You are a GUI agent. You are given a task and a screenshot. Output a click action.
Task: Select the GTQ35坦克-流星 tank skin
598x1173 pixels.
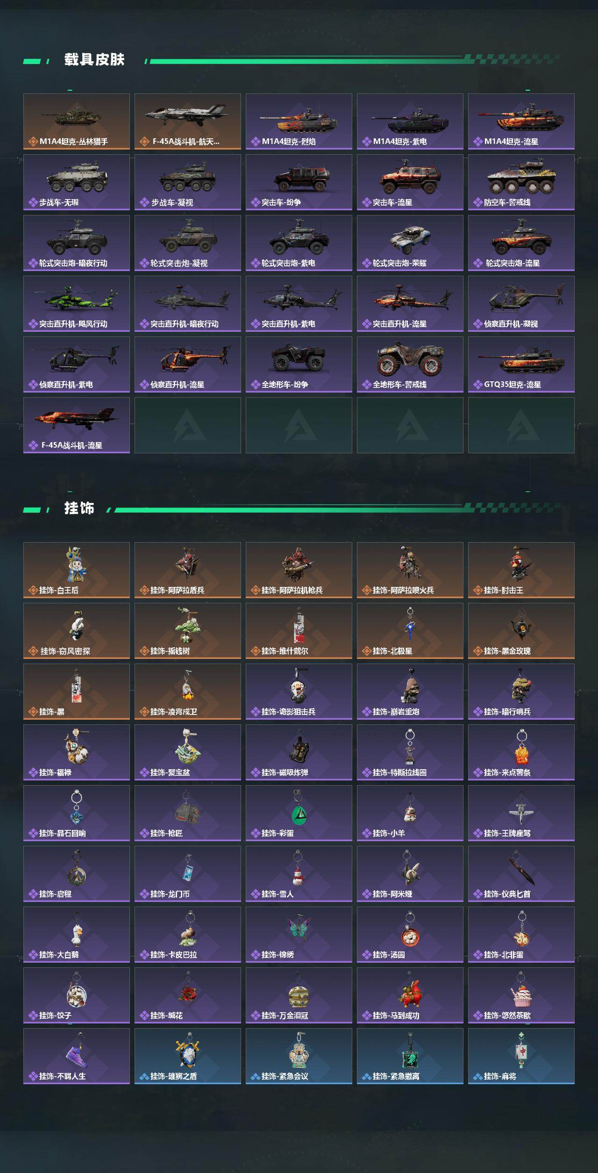pos(521,365)
